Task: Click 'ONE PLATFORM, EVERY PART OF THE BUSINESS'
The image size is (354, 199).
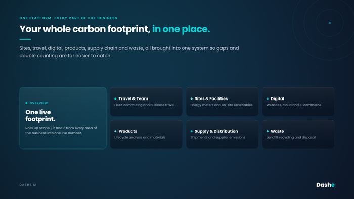Action: click(68, 18)
